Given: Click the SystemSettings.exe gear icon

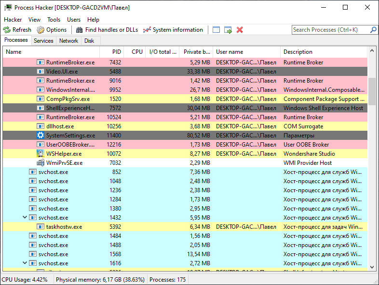Looking at the screenshot, I should tap(41, 136).
